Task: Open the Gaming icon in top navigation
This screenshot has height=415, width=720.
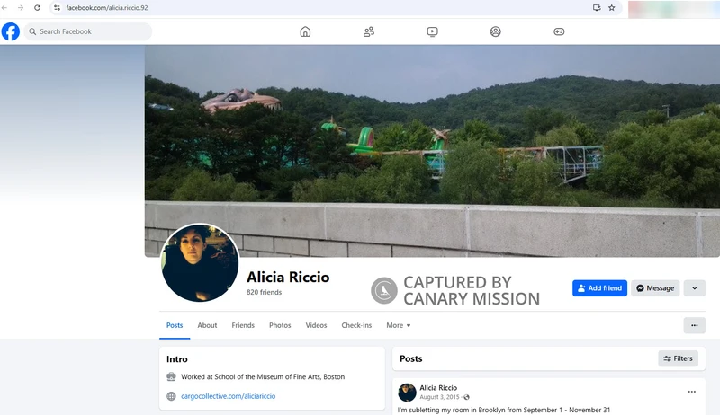Action: (559, 31)
